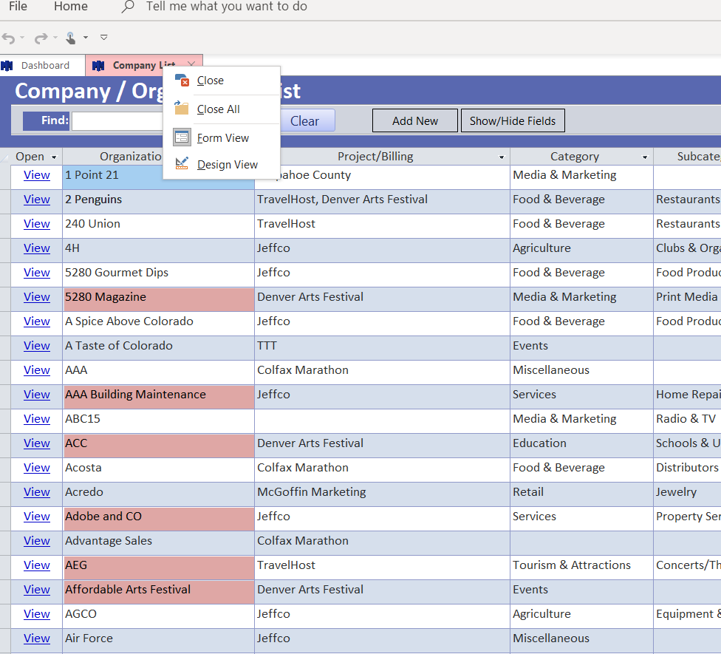Open the View link for 240 Union
The width and height of the screenshot is (721, 654).
pos(37,224)
